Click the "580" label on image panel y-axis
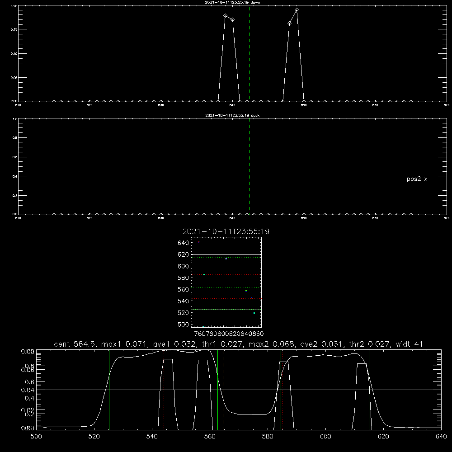Image resolution: width=452 pixels, height=452 pixels. [x=184, y=278]
